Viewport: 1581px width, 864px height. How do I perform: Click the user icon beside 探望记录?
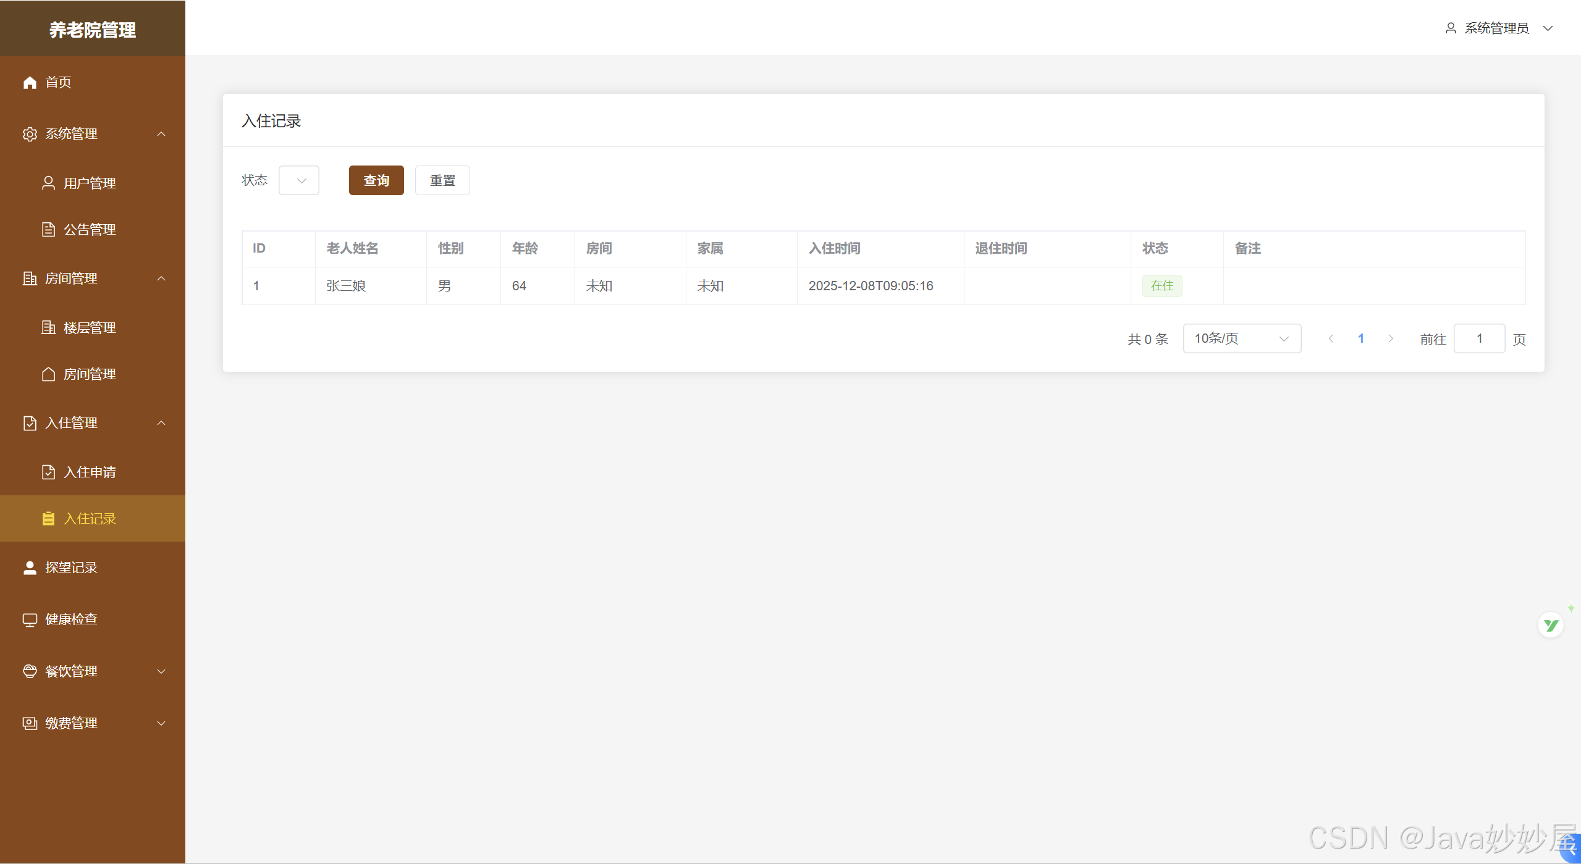[x=30, y=568]
